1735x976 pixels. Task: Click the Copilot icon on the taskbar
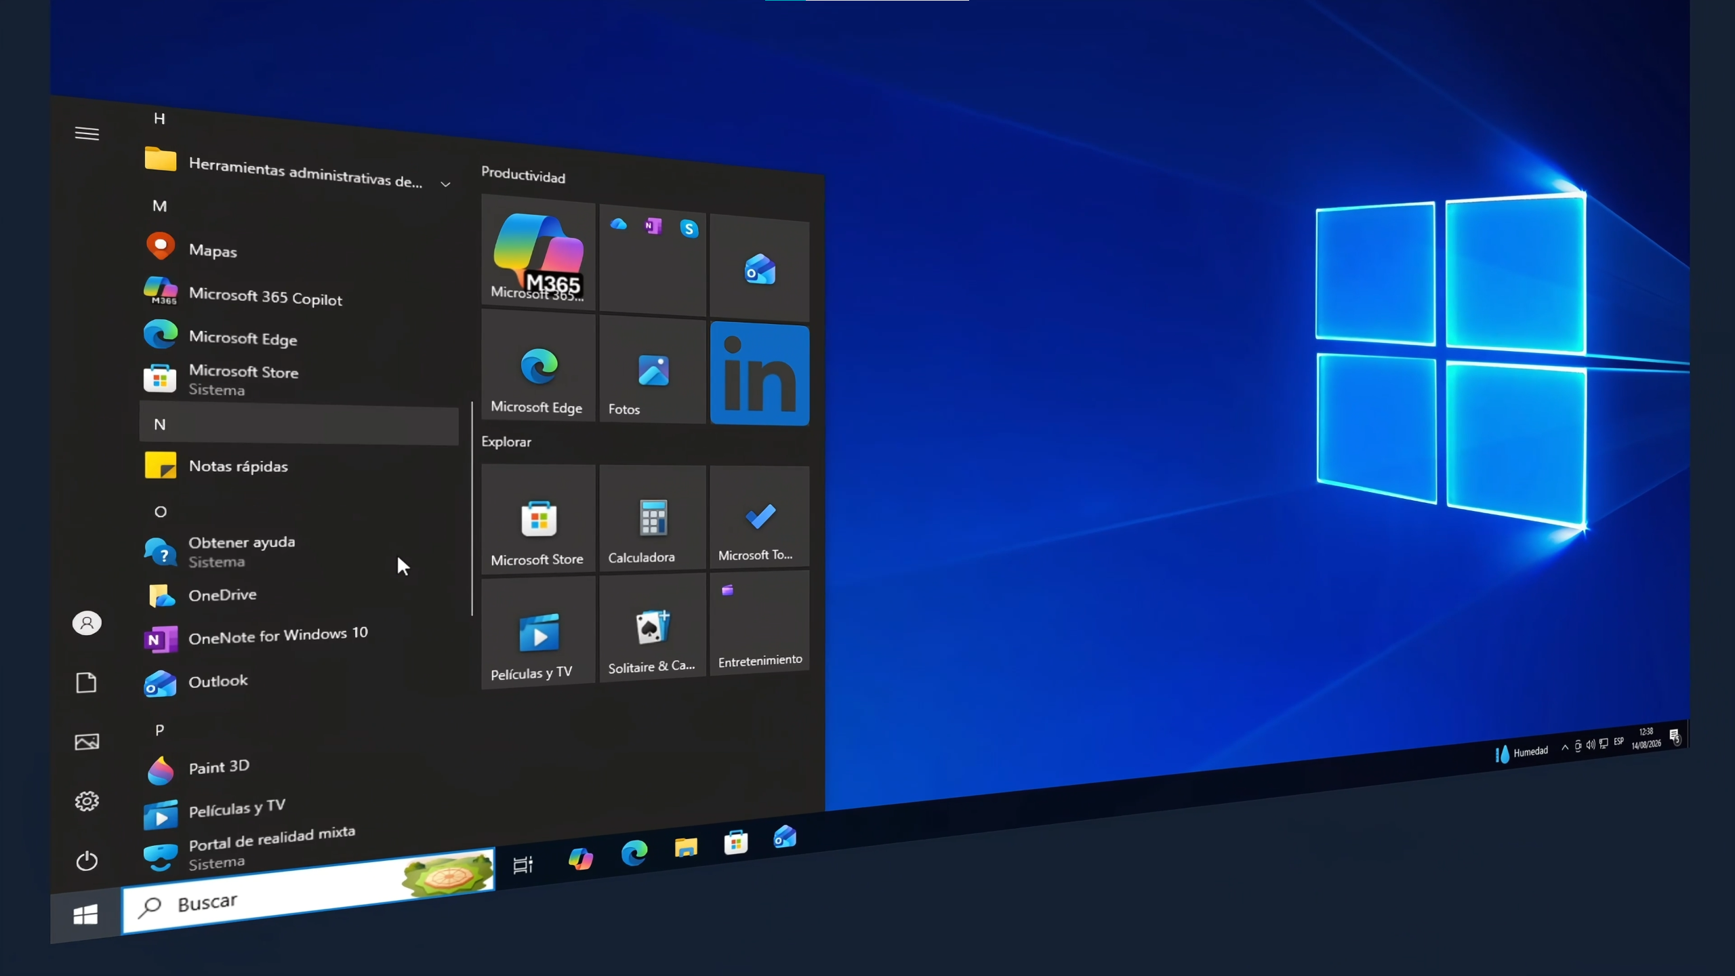point(581,858)
